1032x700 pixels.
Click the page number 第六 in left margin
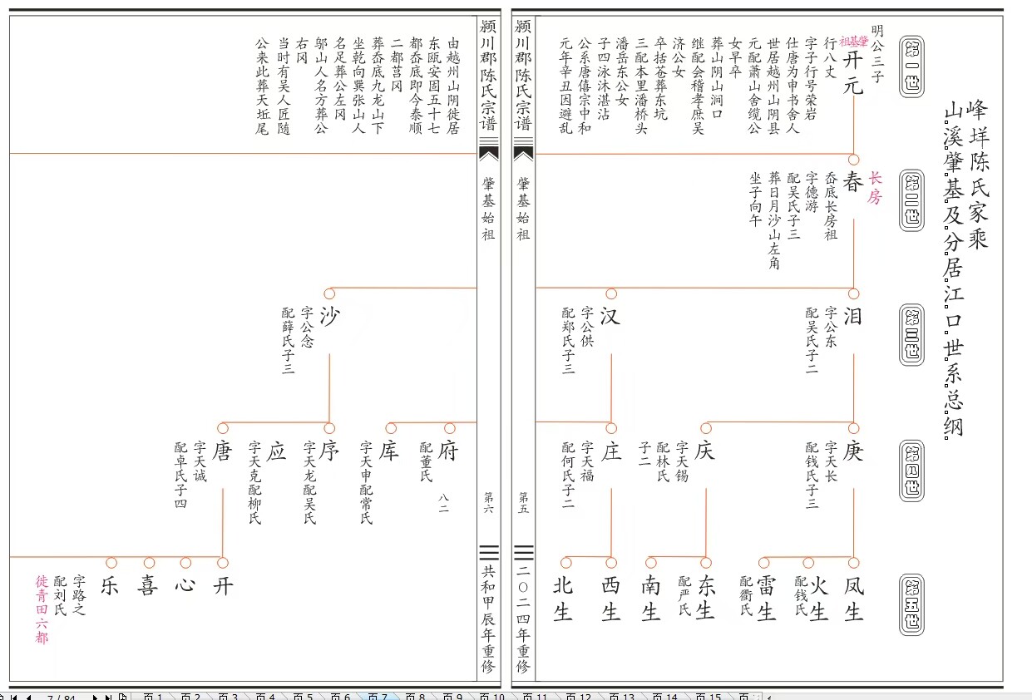click(488, 502)
